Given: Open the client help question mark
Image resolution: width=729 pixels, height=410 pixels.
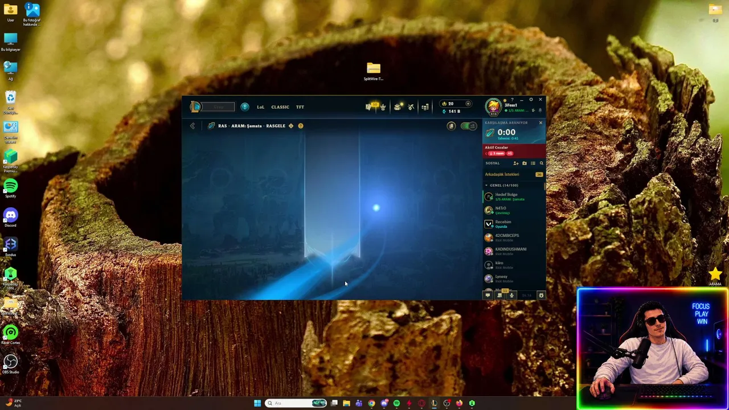Looking at the screenshot, I should click(513, 100).
